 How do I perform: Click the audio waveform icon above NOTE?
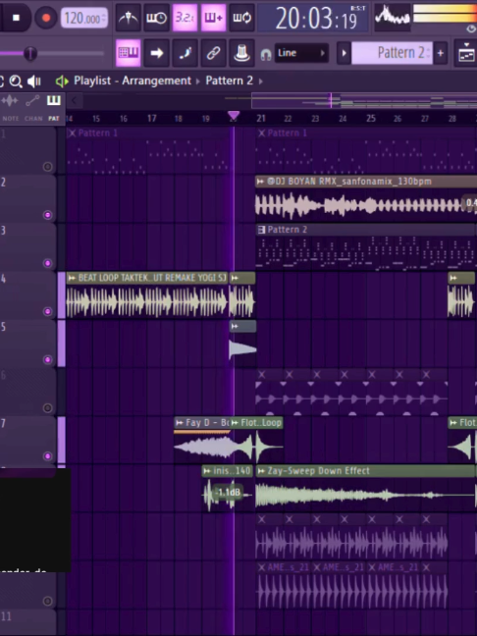click(x=10, y=100)
